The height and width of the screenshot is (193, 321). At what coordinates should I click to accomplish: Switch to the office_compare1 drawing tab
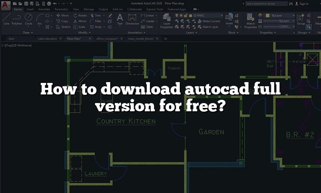pos(107,39)
